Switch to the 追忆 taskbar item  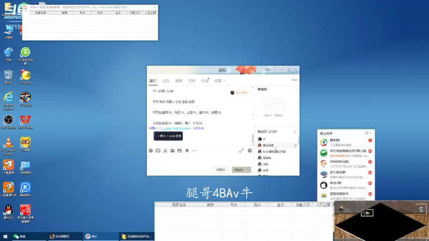pos(101,236)
